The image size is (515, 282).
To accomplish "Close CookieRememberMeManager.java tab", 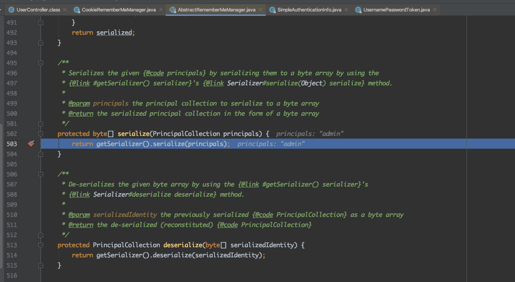I will point(161,10).
